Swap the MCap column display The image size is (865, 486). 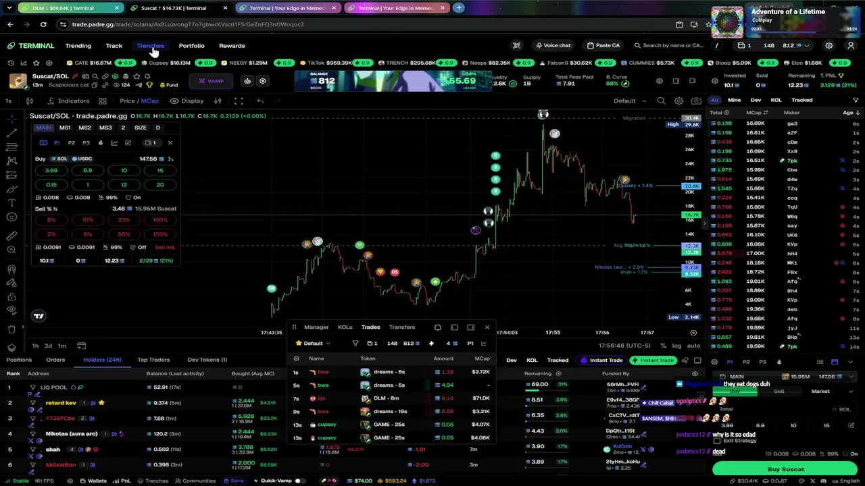point(766,113)
